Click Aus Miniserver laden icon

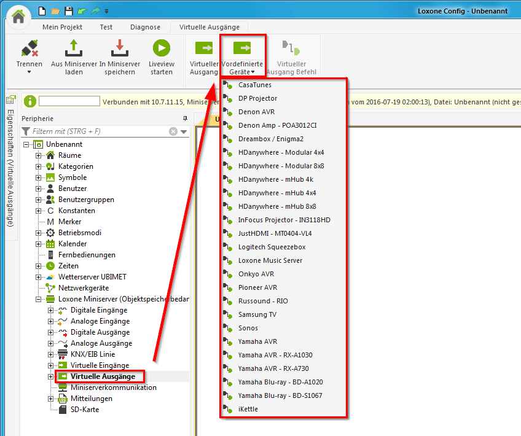74,49
